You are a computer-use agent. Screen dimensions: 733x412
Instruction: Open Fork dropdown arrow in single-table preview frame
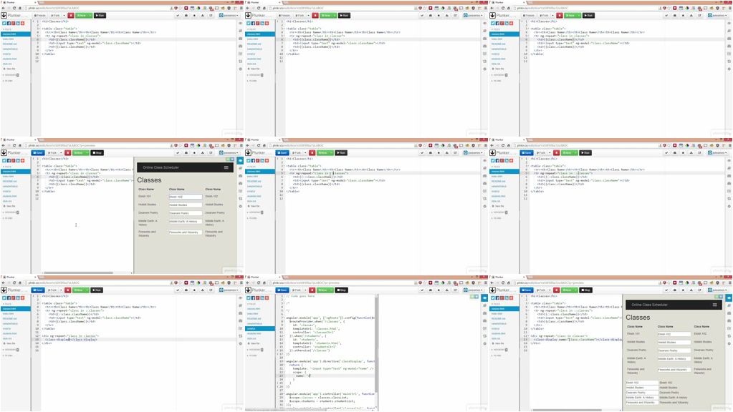point(61,152)
